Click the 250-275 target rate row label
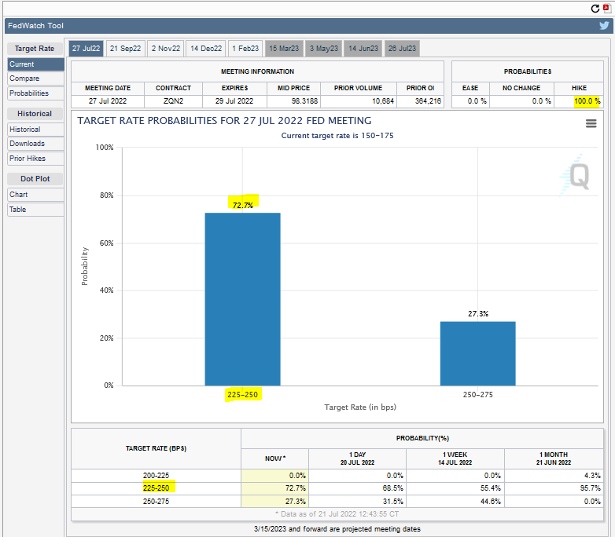Viewport: 615px width, 537px height. pos(156,502)
